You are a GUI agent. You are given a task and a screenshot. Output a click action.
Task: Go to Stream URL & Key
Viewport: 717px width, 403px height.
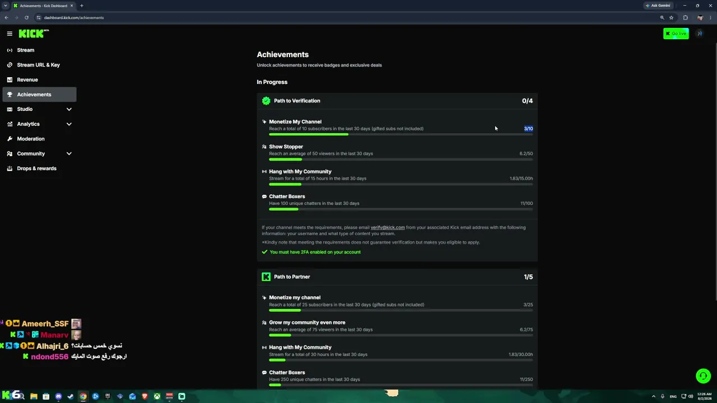pos(39,65)
